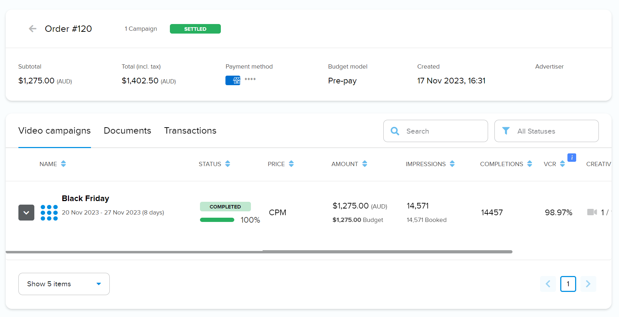
Task: Click the Advertiser label
Action: tap(549, 66)
